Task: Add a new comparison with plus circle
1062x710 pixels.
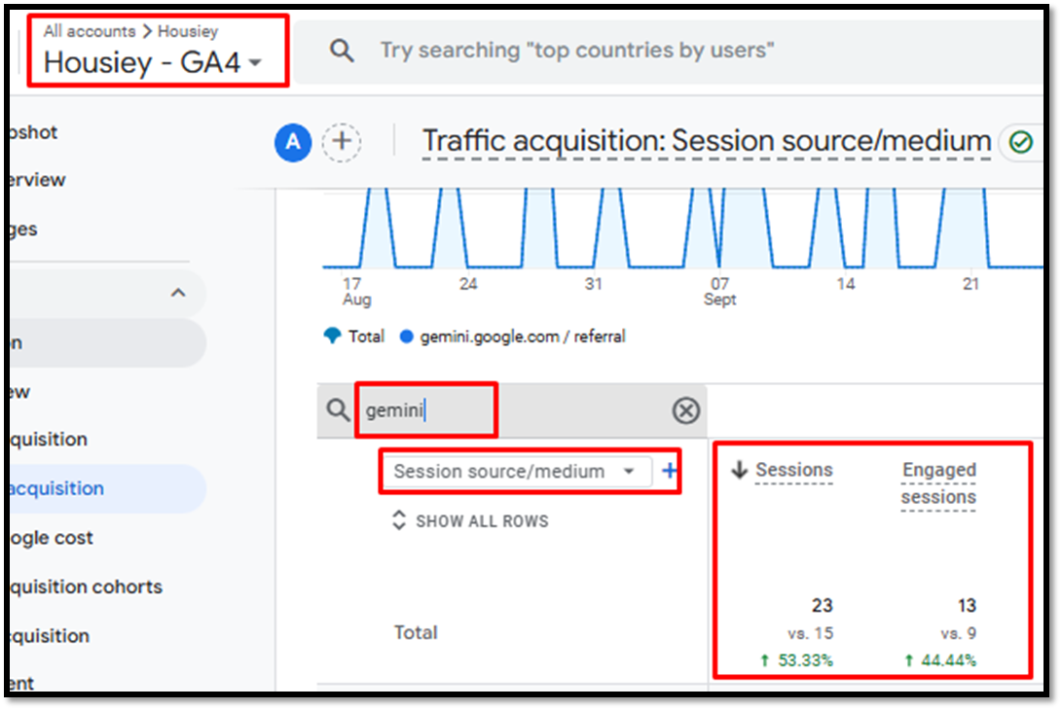Action: [342, 143]
